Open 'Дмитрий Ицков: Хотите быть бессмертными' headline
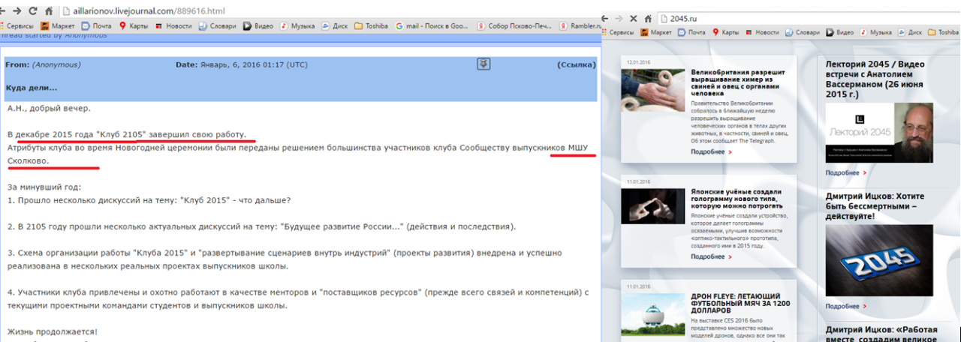 click(x=875, y=205)
